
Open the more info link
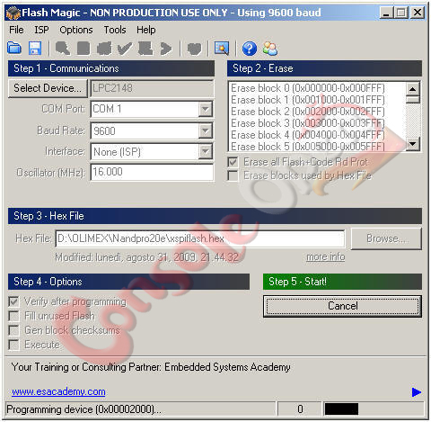click(326, 257)
